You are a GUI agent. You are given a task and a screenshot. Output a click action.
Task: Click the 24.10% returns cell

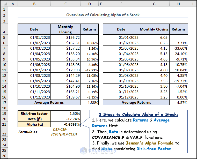point(179,54)
